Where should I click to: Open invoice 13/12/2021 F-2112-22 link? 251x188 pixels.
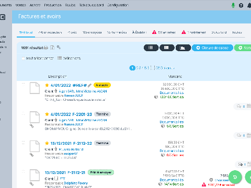coord(71,143)
